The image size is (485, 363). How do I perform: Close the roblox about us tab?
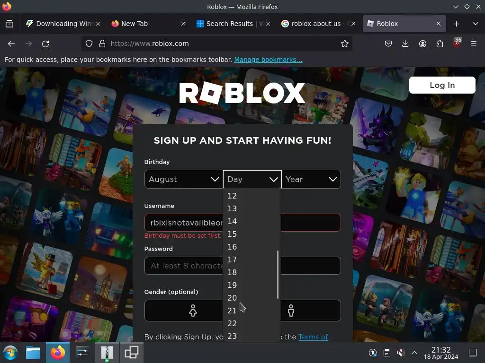(x=353, y=24)
